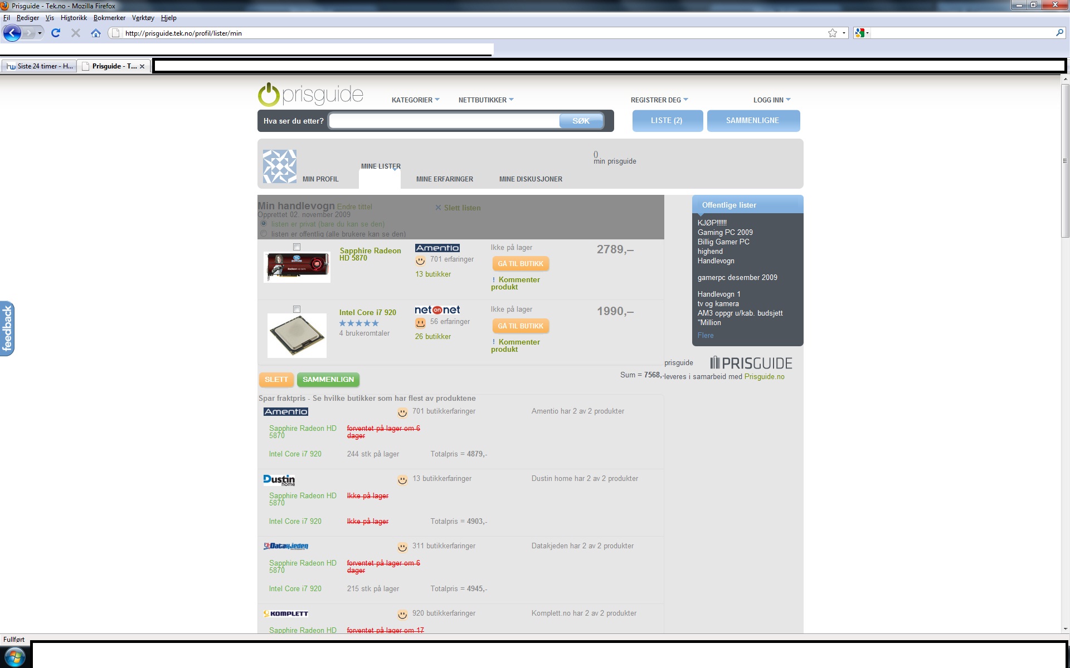The height and width of the screenshot is (668, 1070).
Task: Tick the Intel Core i7 920 checkbox
Action: (x=296, y=310)
